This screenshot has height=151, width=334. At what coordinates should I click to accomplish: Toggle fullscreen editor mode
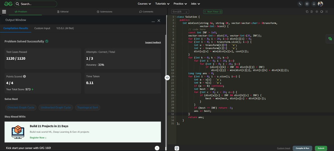326,12
